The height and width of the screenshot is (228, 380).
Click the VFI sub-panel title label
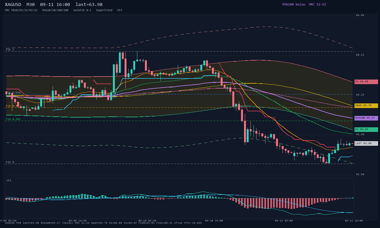[9, 180]
